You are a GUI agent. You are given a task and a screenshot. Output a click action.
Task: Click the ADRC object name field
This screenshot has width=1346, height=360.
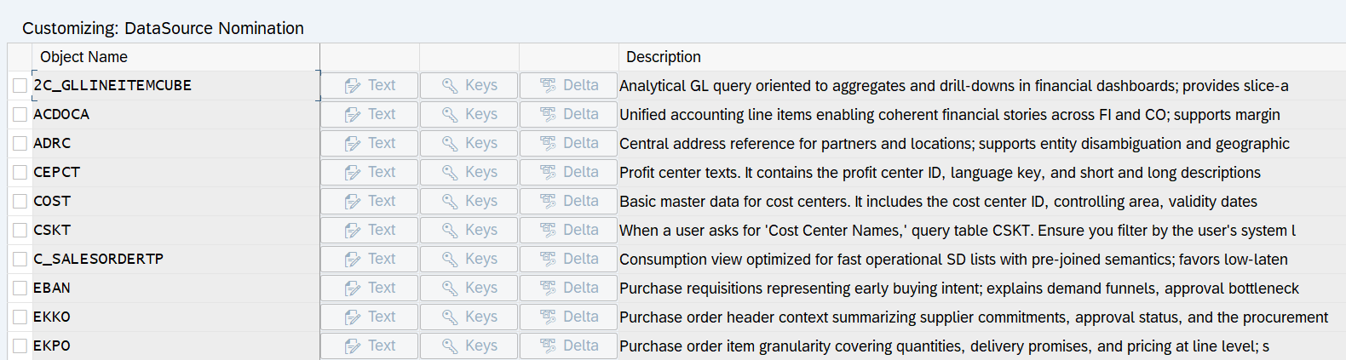coord(170,144)
